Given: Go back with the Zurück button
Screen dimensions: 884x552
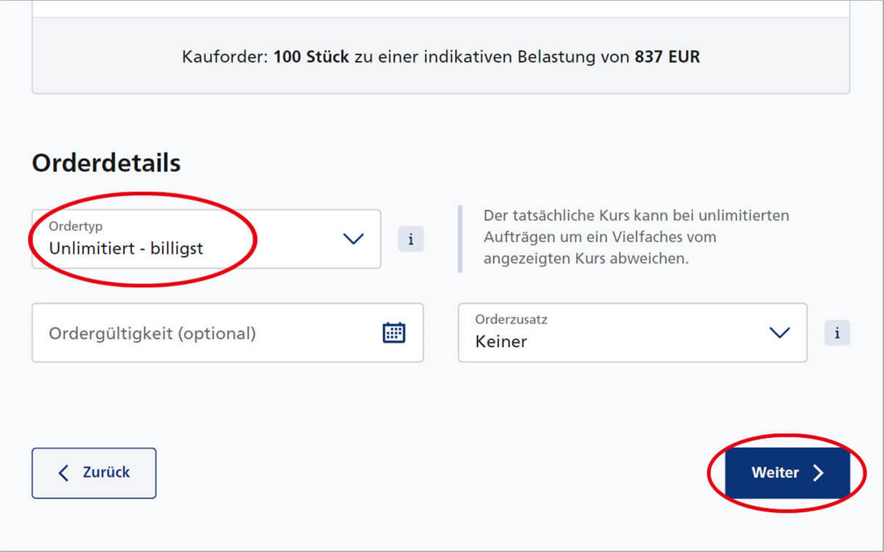Looking at the screenshot, I should tap(94, 473).
